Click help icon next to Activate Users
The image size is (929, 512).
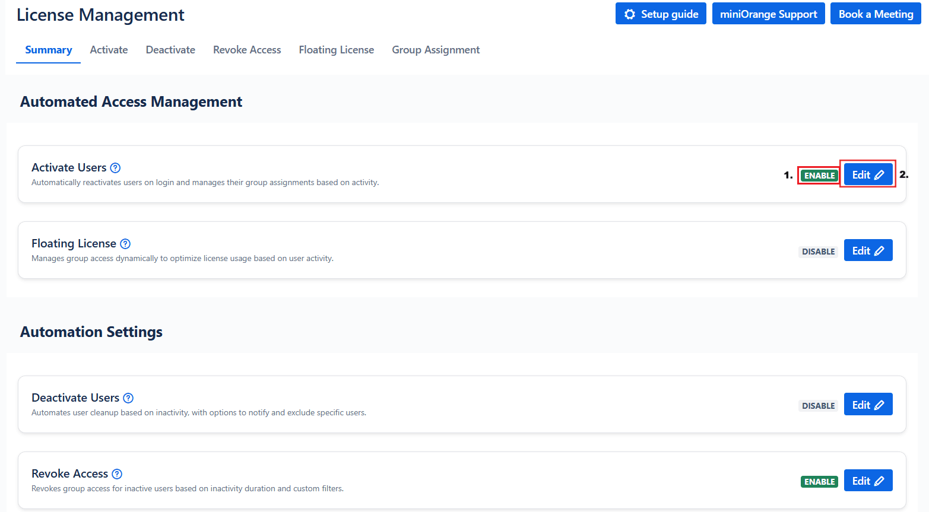tap(115, 168)
